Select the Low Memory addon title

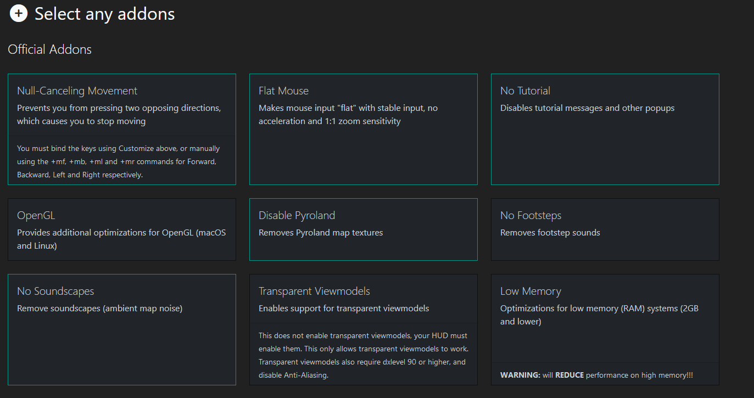(x=530, y=291)
